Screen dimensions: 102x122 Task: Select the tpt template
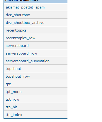click(8, 84)
